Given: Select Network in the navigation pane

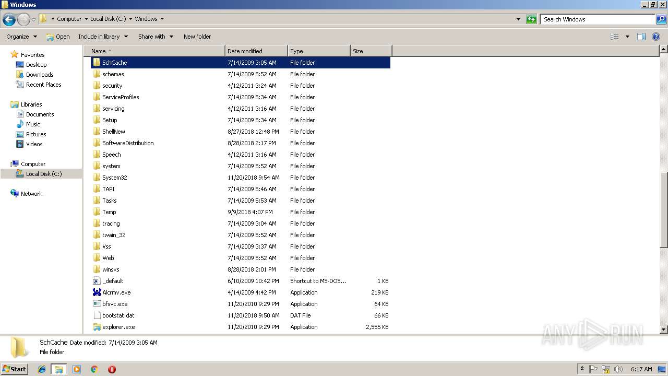Looking at the screenshot, I should click(x=31, y=194).
